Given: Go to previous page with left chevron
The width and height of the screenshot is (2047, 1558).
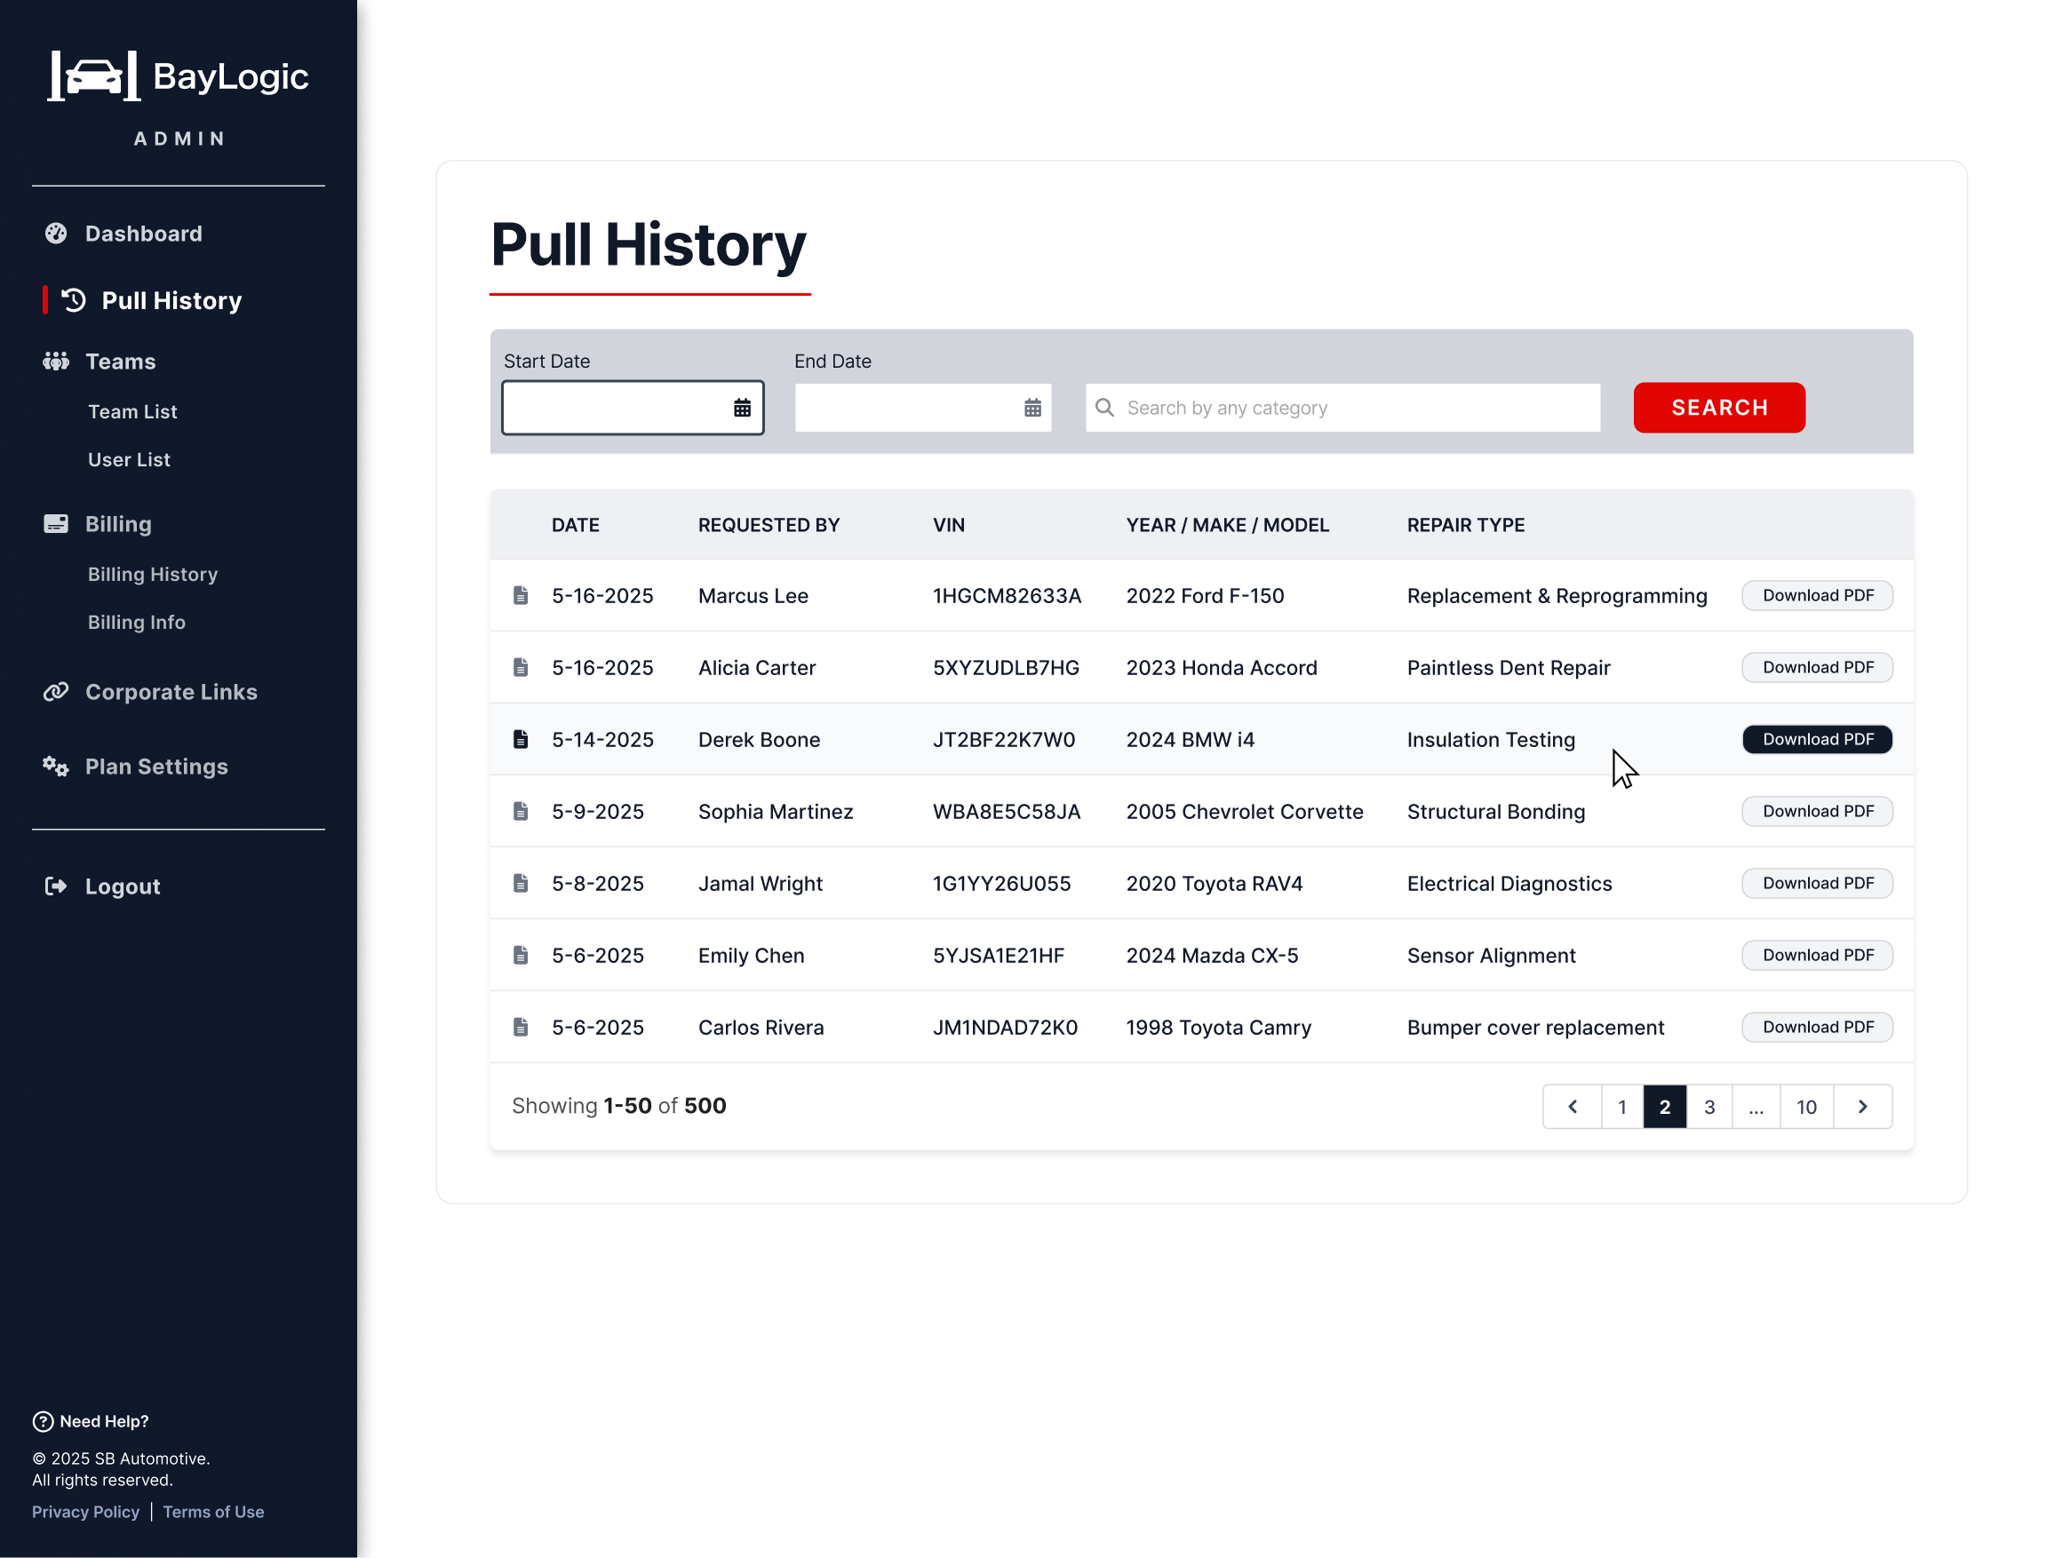Looking at the screenshot, I should point(1572,1107).
